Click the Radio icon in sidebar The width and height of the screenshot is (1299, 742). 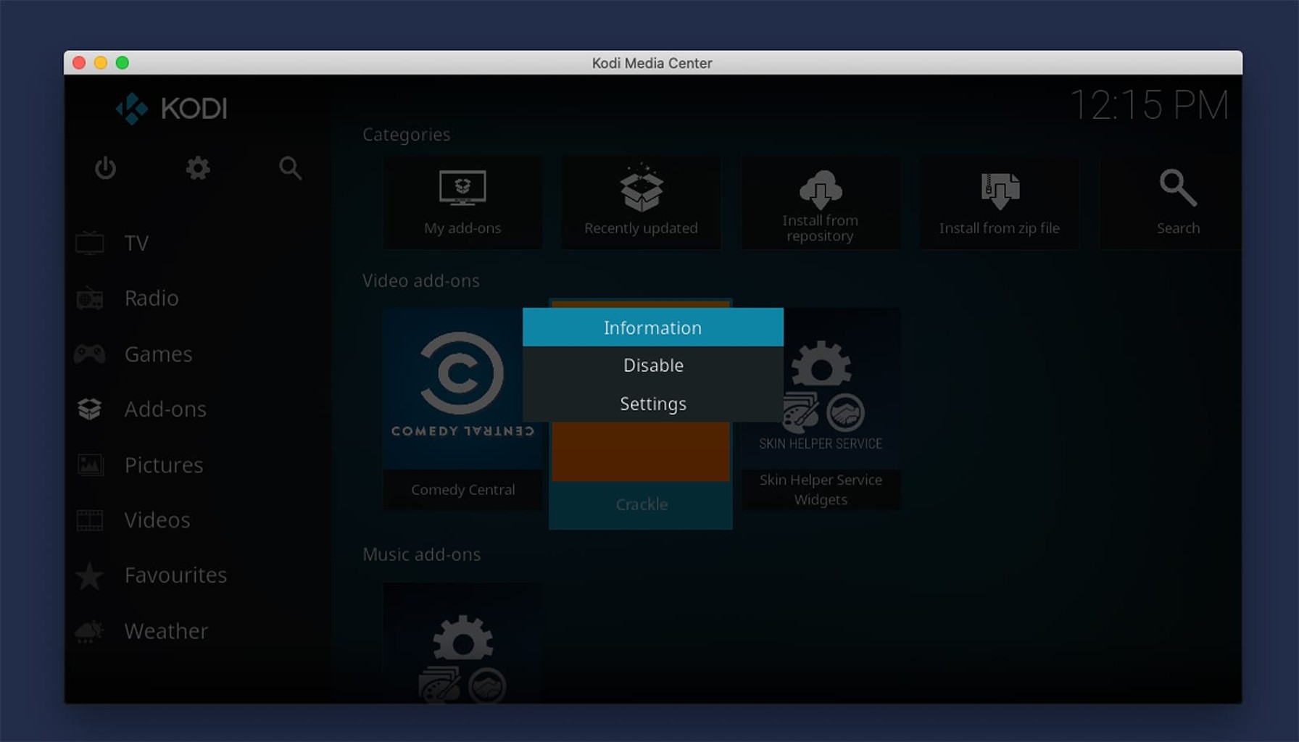tap(90, 299)
